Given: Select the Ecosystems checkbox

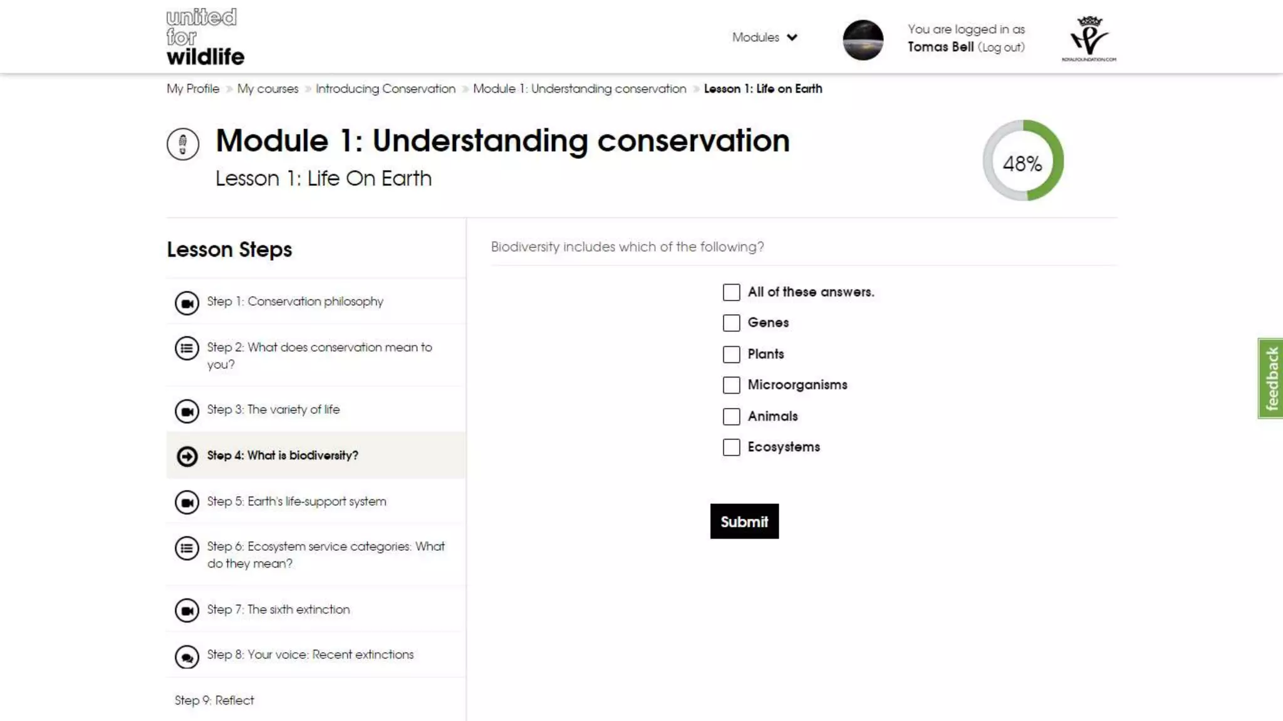Looking at the screenshot, I should 731,447.
